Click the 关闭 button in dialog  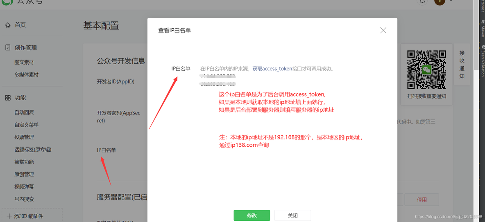tap(292, 215)
